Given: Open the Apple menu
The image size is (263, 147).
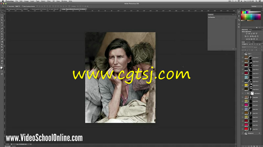Looking at the screenshot, I should coord(3,1).
